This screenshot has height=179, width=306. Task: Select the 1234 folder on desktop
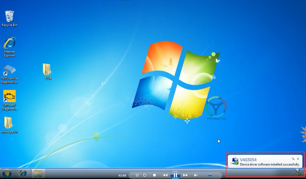47,72
